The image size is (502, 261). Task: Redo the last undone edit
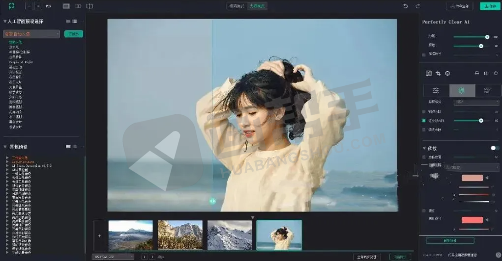coord(417,6)
